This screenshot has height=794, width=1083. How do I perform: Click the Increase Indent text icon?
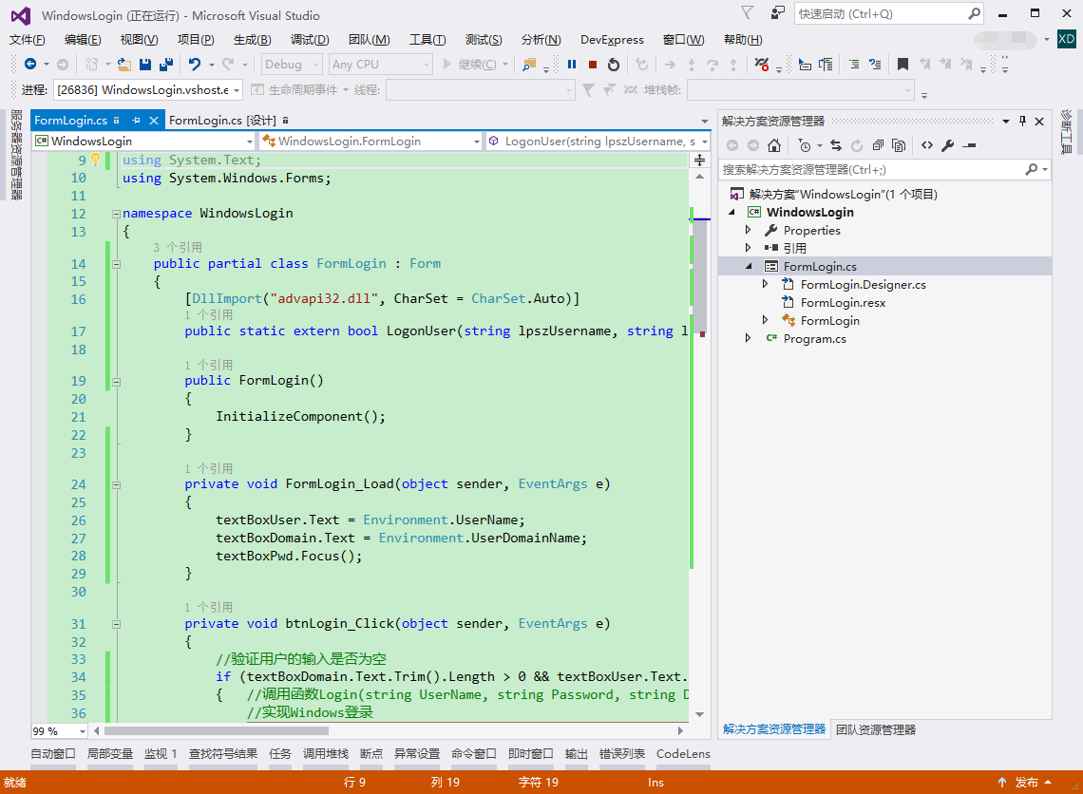coord(854,65)
